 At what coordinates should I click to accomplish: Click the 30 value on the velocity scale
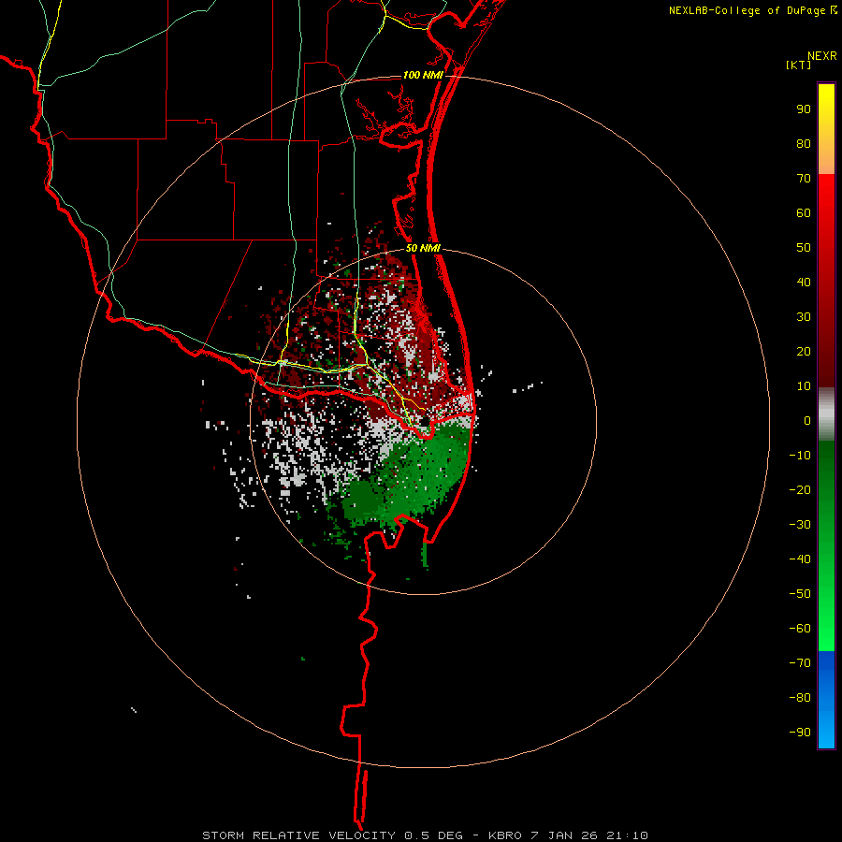pos(804,317)
